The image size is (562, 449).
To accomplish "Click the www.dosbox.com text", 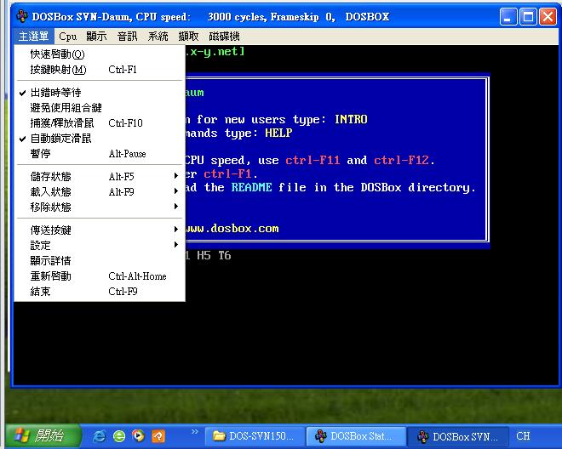I will [x=232, y=229].
